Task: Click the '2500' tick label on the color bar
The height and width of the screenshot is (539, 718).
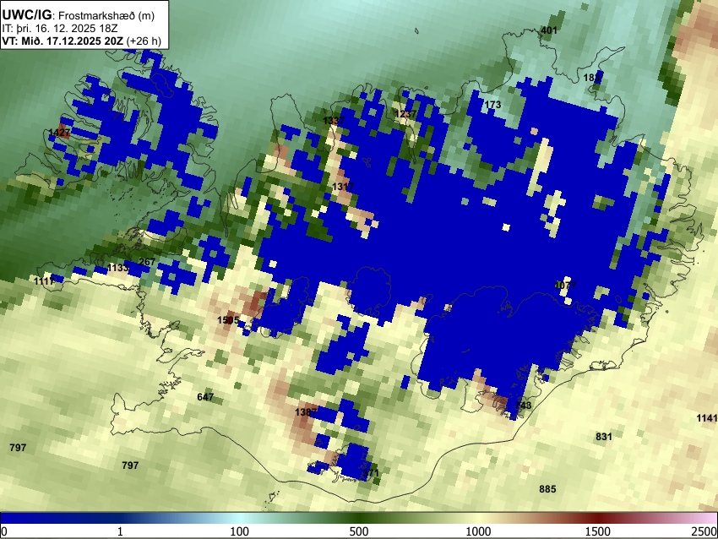Action: [x=705, y=531]
